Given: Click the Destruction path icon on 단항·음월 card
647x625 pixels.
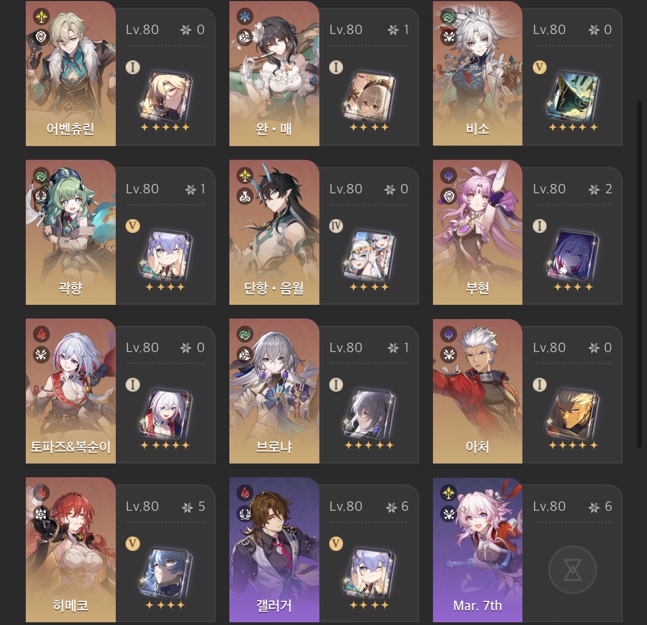Looking at the screenshot, I should coord(245,196).
